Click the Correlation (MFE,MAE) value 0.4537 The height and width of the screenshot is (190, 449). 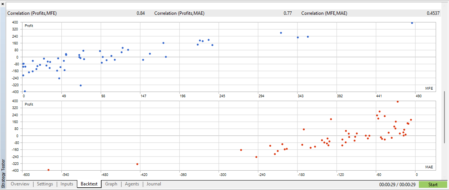pyautogui.click(x=433, y=13)
